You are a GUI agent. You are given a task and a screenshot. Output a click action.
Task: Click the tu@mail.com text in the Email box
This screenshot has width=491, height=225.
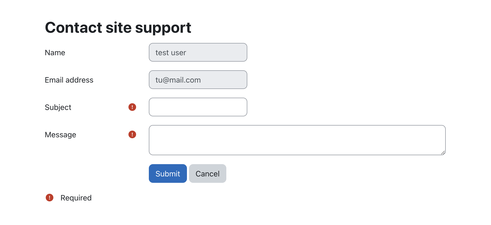tap(178, 80)
